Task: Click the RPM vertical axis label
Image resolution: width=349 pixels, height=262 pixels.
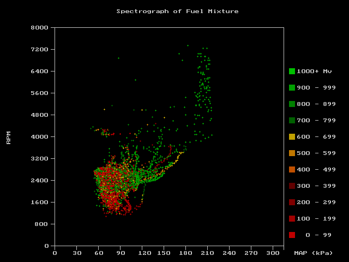Action: (8, 137)
